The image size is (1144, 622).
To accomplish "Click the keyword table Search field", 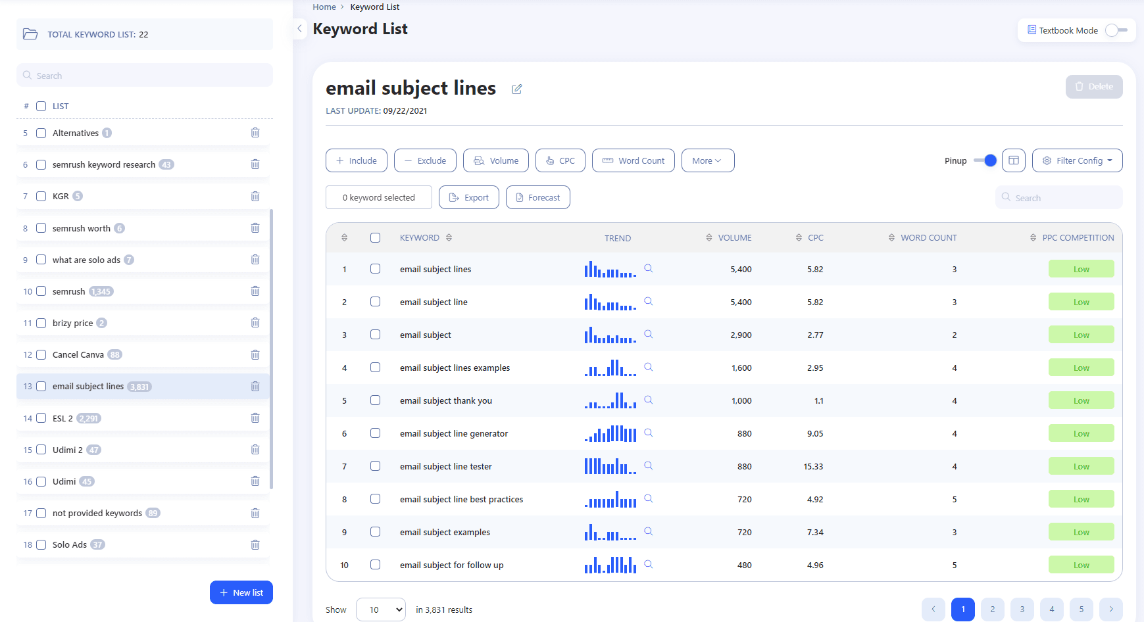I will coord(1059,197).
